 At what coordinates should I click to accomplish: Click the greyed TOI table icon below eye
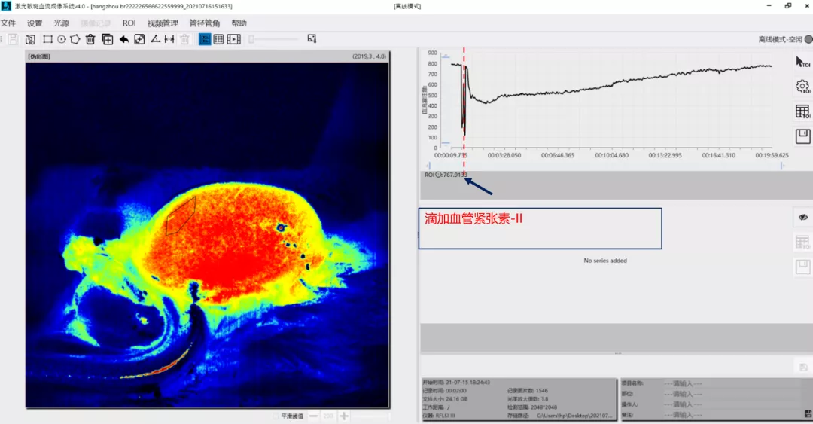point(802,243)
